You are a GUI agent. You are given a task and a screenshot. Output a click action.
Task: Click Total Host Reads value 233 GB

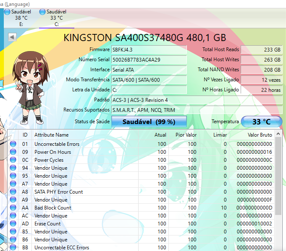(x=261, y=49)
